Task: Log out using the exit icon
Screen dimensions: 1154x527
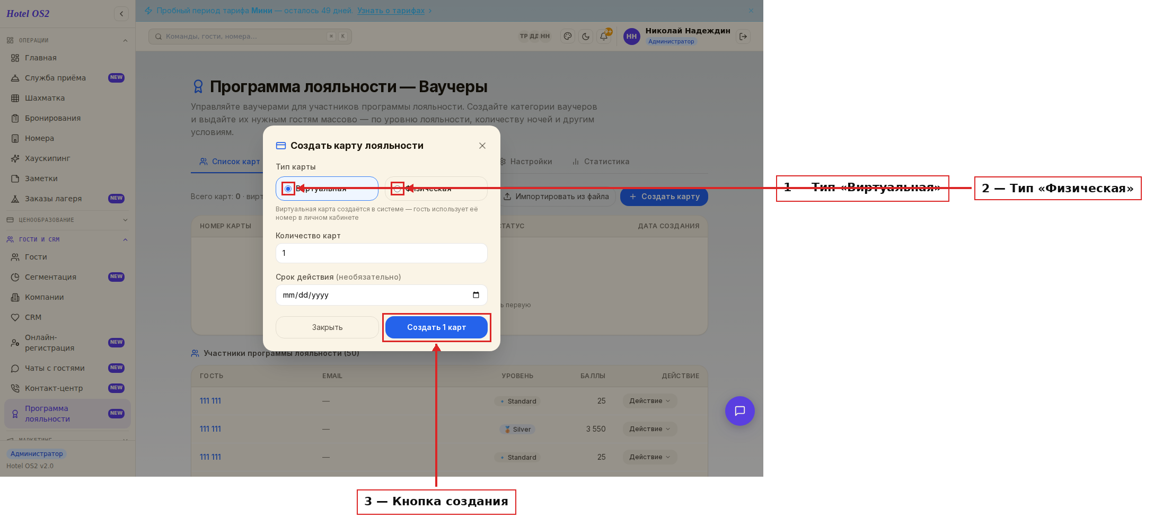Action: (743, 37)
